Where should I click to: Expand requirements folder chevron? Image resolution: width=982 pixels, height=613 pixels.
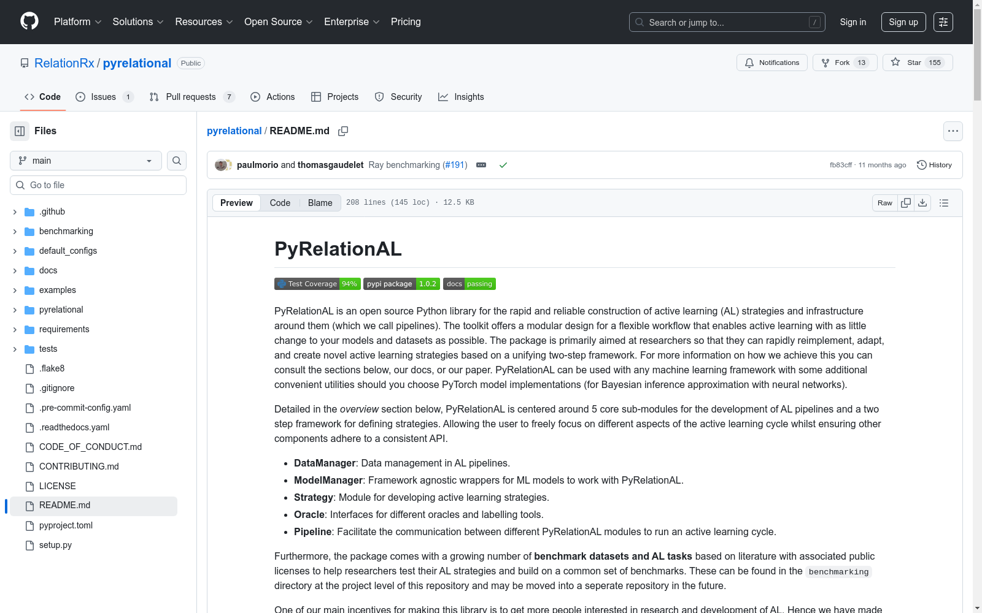coord(15,330)
